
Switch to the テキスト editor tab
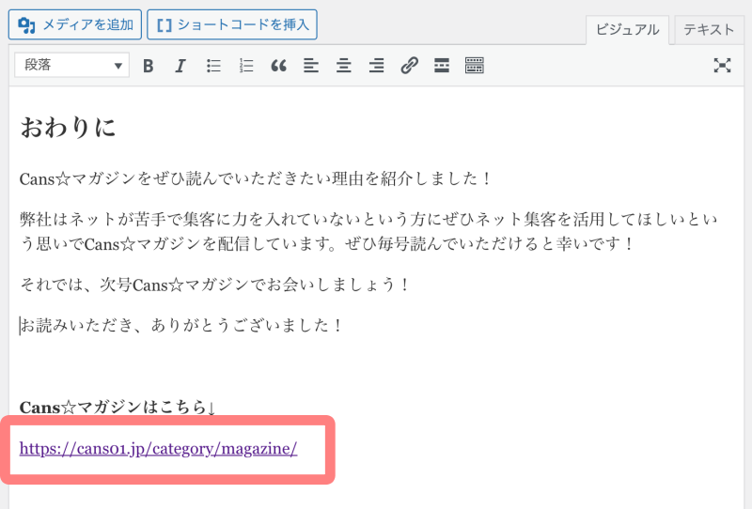[x=709, y=29]
